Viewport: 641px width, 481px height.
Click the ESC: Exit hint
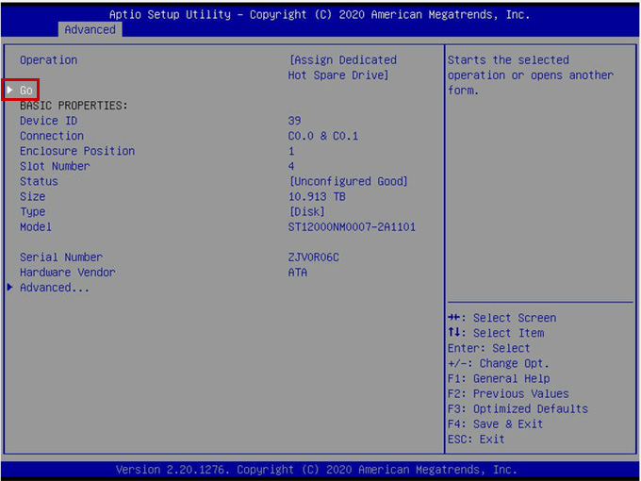pos(476,440)
